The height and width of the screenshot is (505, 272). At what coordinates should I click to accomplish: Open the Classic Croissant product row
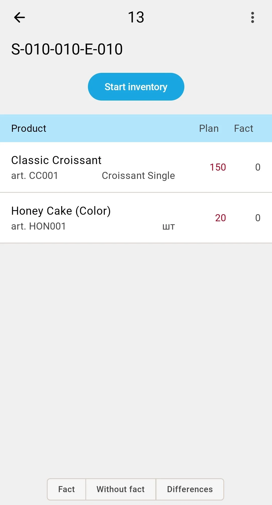(136, 167)
